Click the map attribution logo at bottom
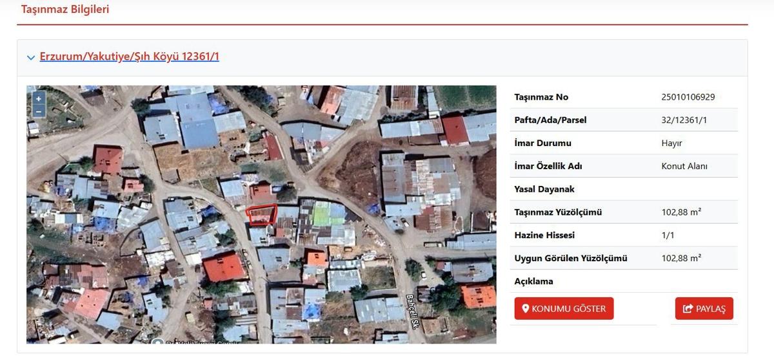Viewport: 774px width, 359px height. [157, 342]
